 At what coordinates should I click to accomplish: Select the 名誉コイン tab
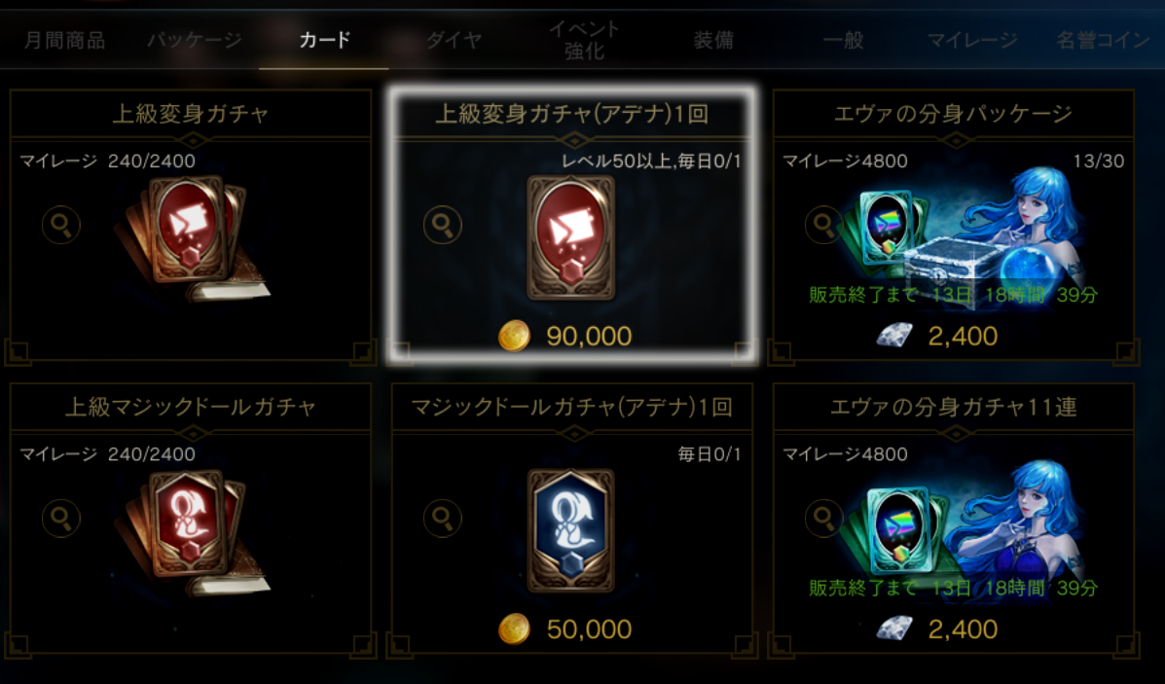click(x=1103, y=40)
